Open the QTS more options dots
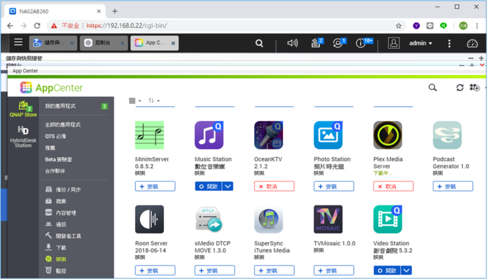Image resolution: width=487 pixels, height=279 pixels. click(x=449, y=43)
